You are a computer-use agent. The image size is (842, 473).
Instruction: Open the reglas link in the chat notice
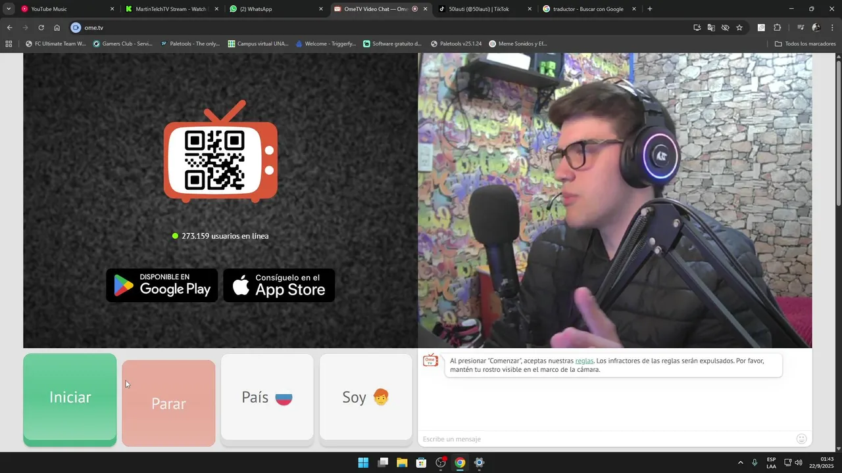click(x=584, y=361)
